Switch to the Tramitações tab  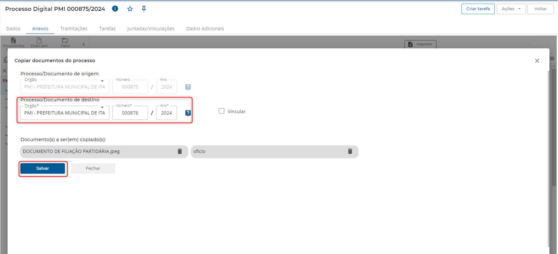pos(74,29)
